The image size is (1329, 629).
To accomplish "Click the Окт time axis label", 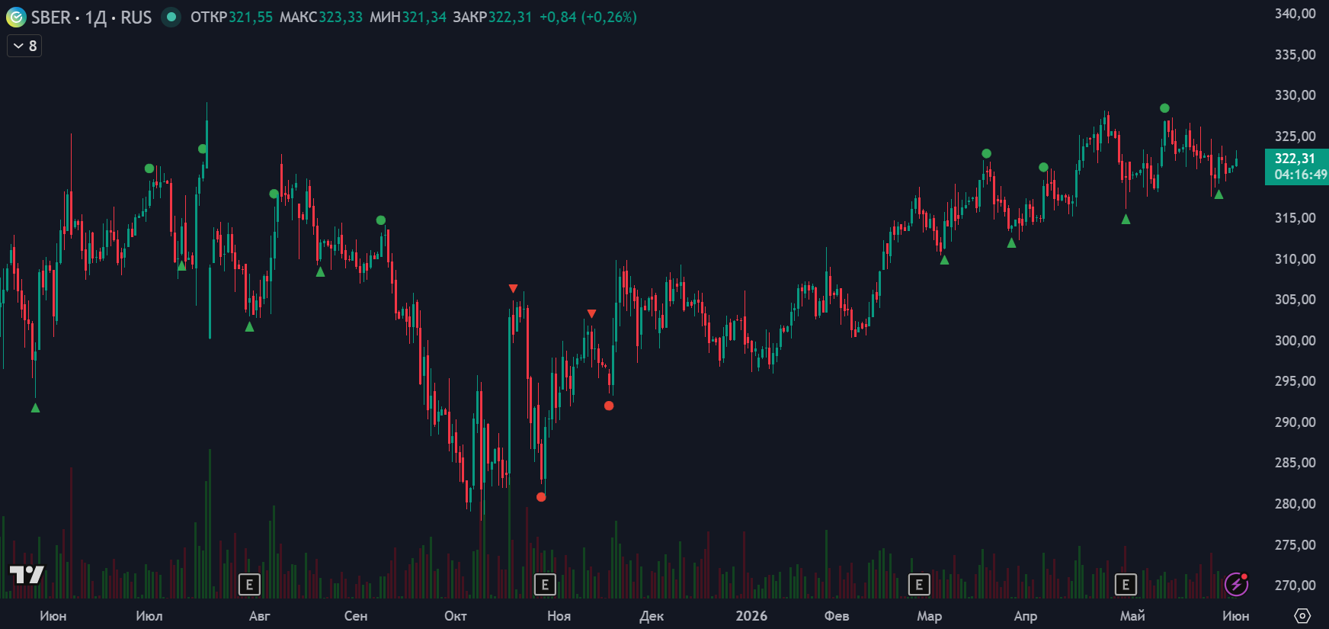I will coord(456,616).
